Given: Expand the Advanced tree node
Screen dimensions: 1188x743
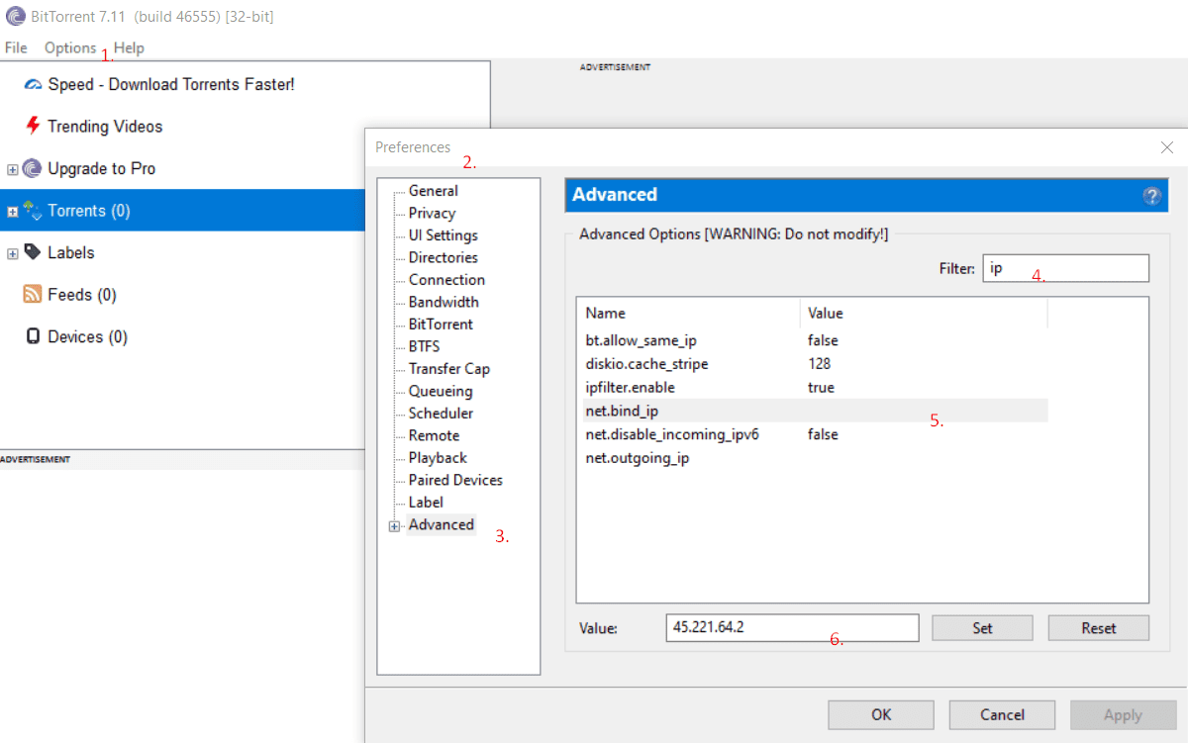Looking at the screenshot, I should [x=395, y=526].
